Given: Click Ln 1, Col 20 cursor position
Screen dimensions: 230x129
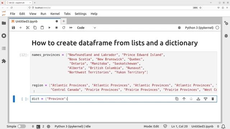Looking at the screenshot, I should click(x=179, y=126).
